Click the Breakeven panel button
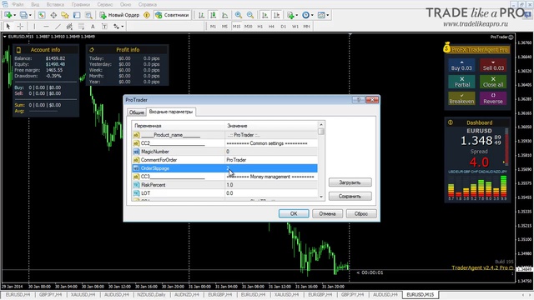Viewport: 534px width, 300px height. pyautogui.click(x=461, y=98)
